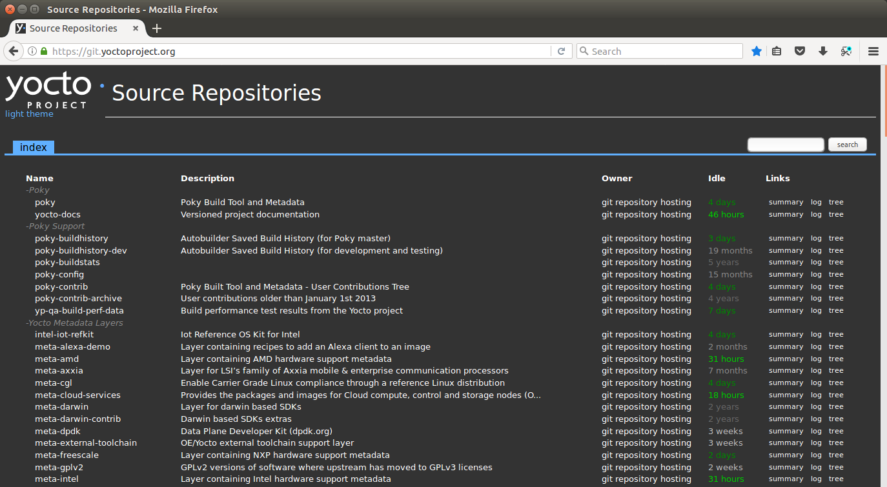Click the browser back arrow button
The height and width of the screenshot is (487, 887).
point(13,52)
